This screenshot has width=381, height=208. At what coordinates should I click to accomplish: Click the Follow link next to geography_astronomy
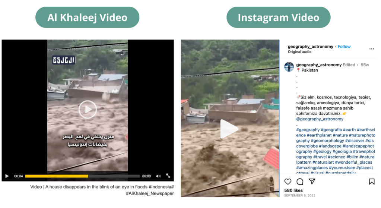point(344,47)
